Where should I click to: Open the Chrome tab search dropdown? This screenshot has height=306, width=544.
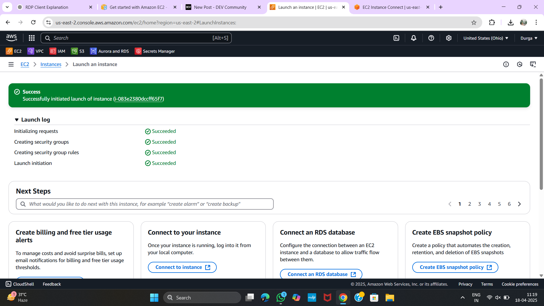[7, 7]
